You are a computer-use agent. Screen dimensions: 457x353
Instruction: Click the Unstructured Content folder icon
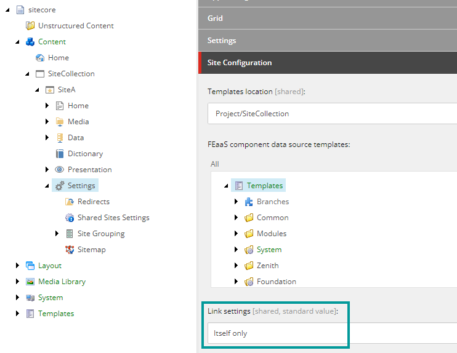point(30,26)
